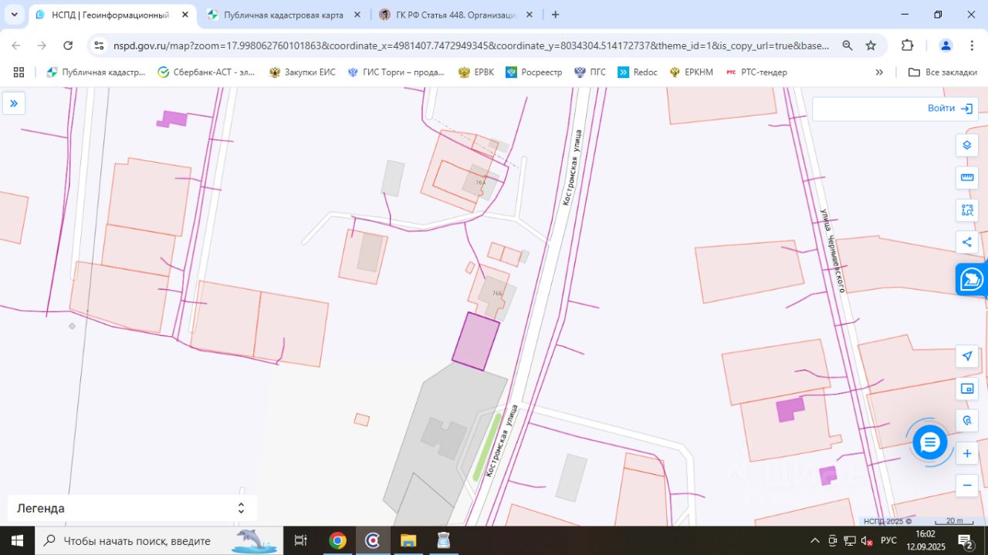Viewport: 988px width, 555px height.
Task: Zoom out the map
Action: pos(967,486)
